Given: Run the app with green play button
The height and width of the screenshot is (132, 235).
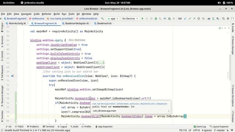Looking at the screenshot, I should 142,19.
